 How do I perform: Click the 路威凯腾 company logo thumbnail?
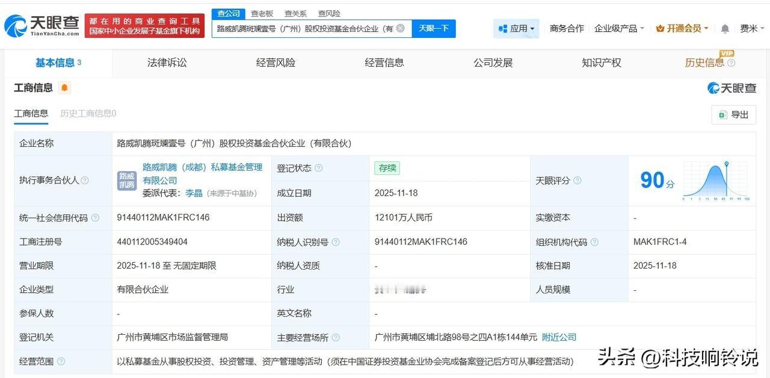click(x=127, y=180)
